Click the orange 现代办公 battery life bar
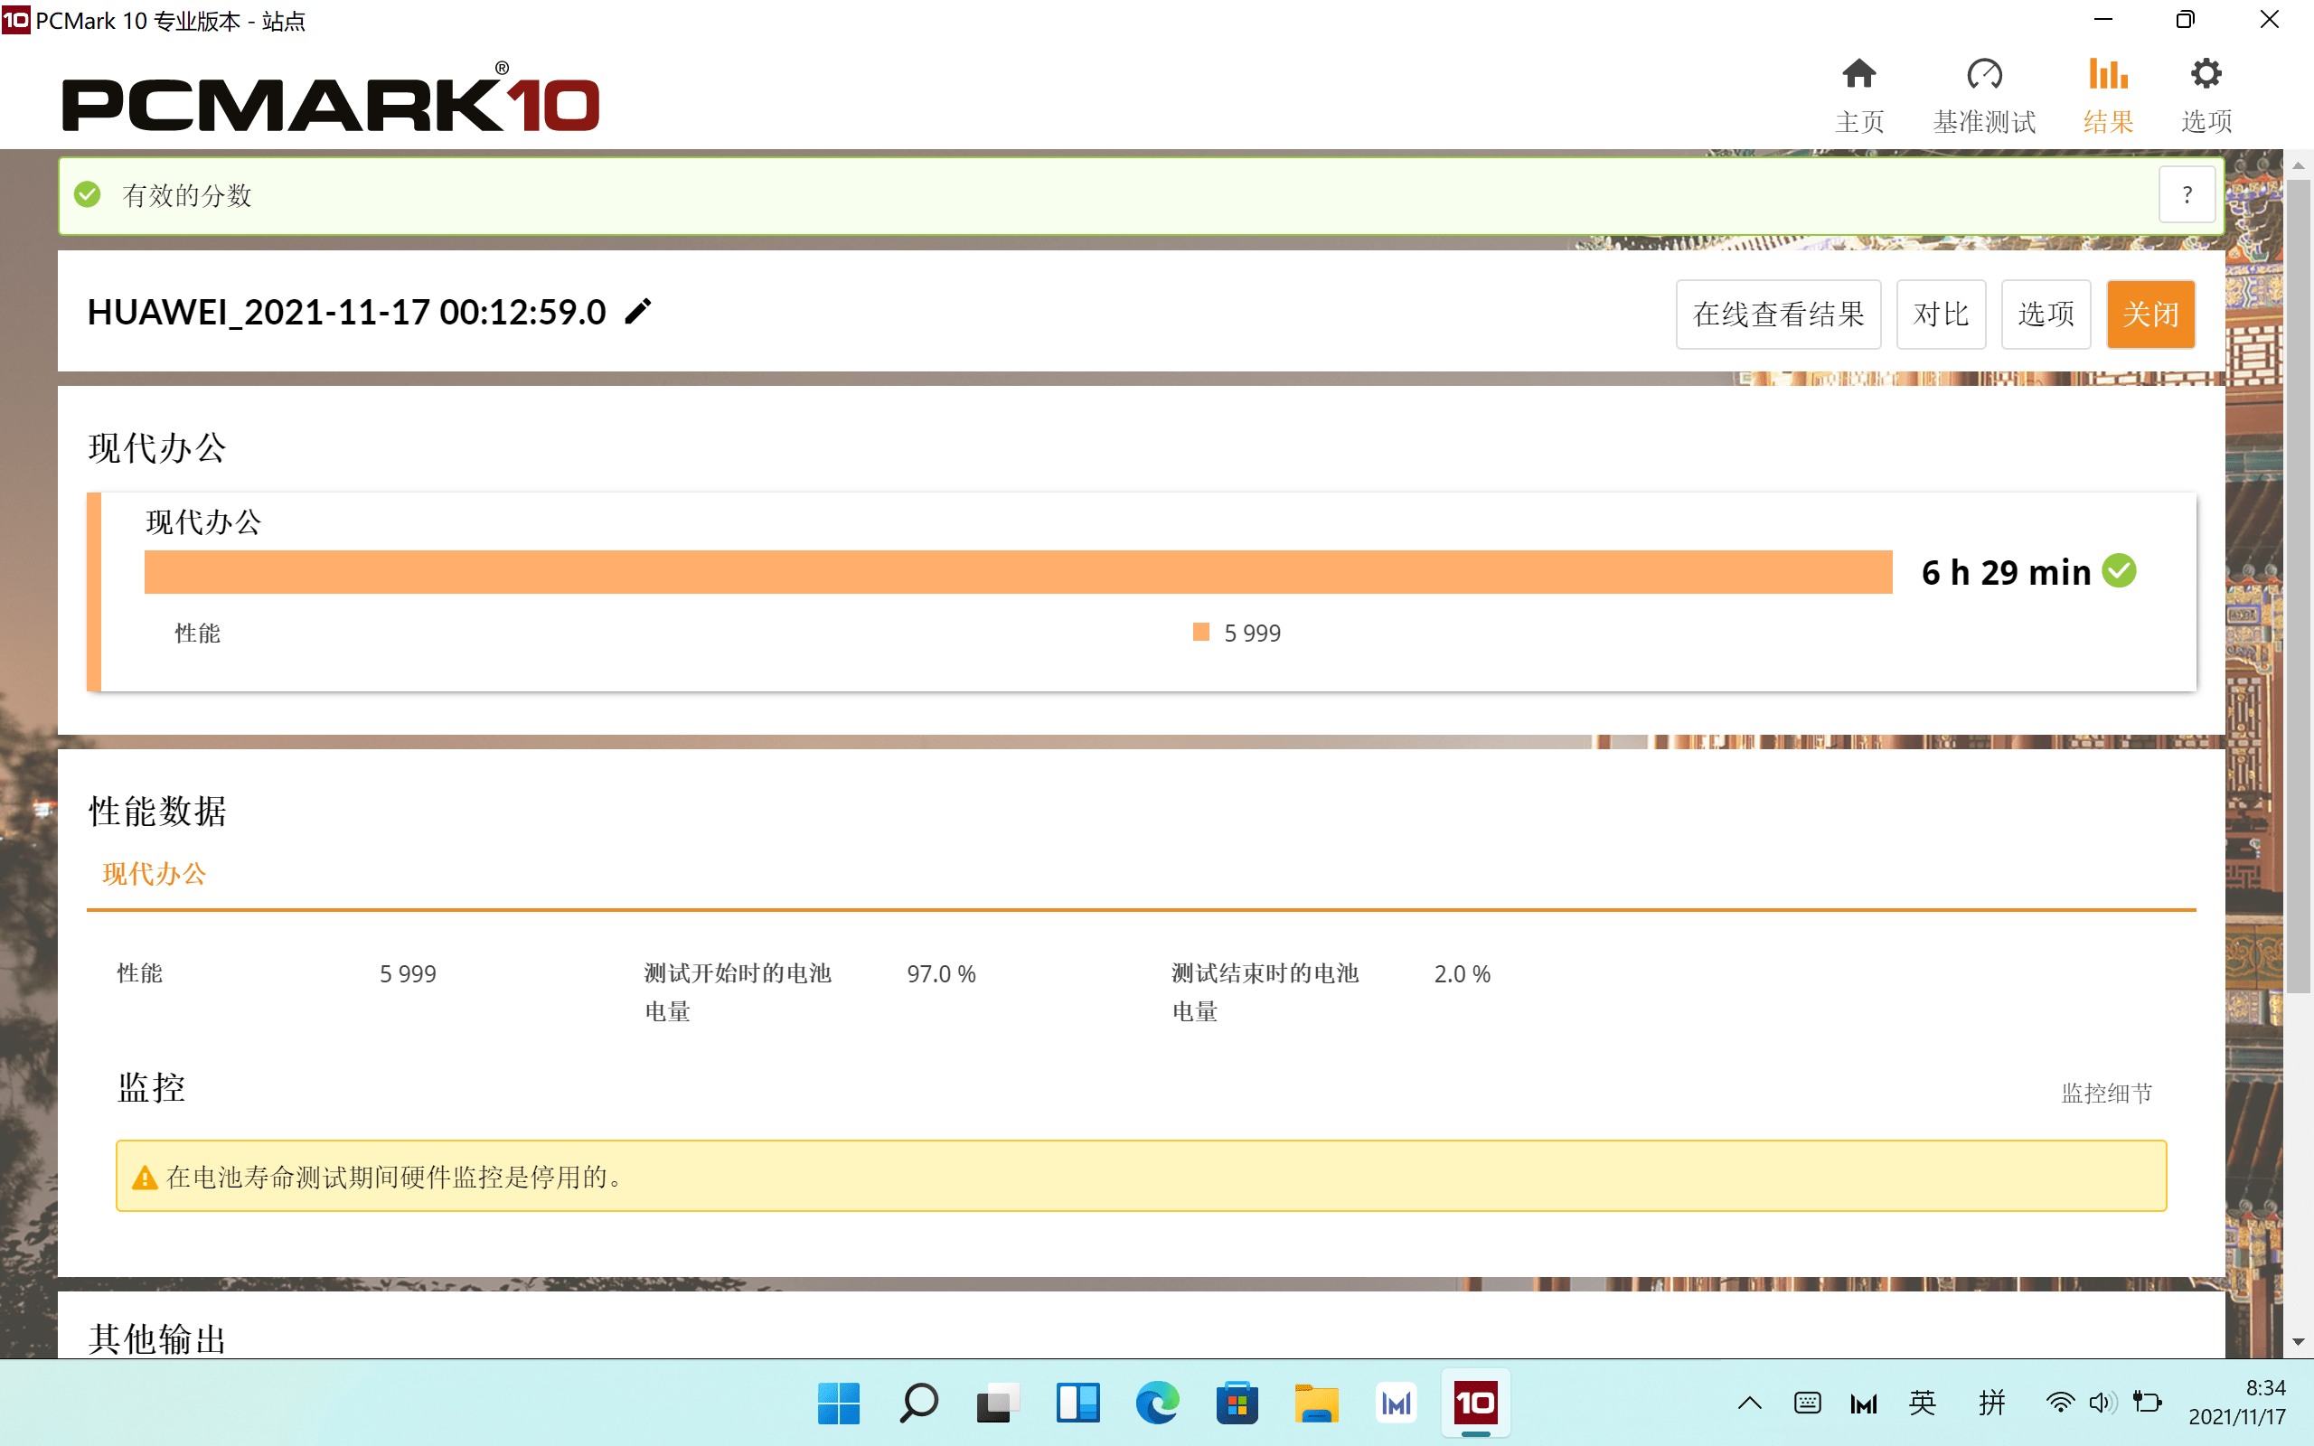This screenshot has width=2314, height=1446. pyautogui.click(x=1018, y=572)
